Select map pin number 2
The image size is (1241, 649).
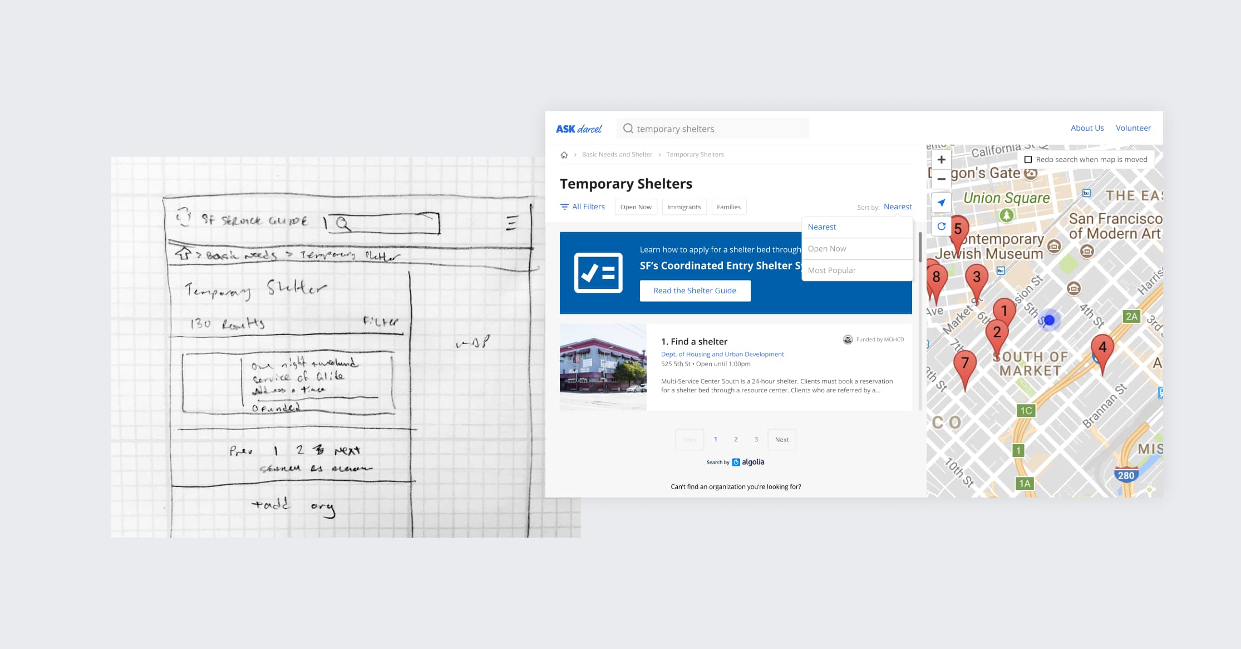point(997,332)
